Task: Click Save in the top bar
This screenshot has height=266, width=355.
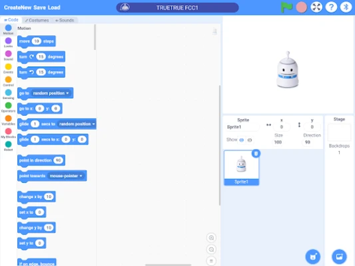Action: [39, 7]
